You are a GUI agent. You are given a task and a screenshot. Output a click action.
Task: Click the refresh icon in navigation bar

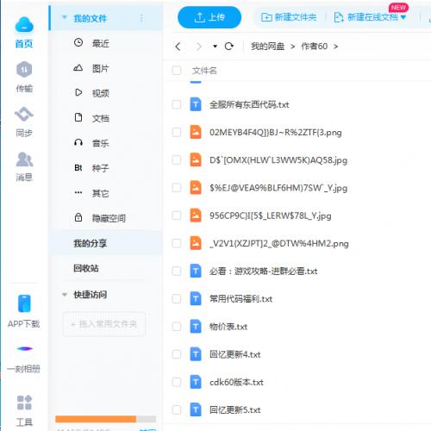(228, 47)
